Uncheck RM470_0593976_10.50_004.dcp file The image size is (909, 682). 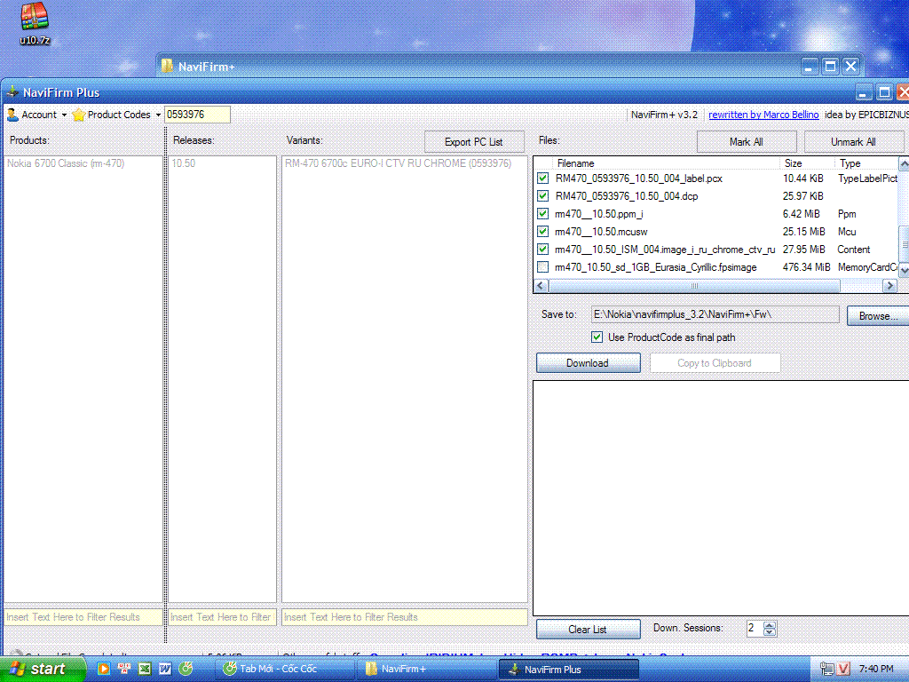pyautogui.click(x=542, y=196)
